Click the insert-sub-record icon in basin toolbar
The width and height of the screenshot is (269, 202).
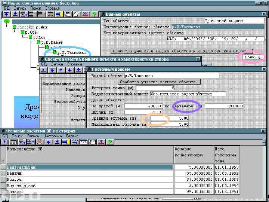tap(33, 14)
